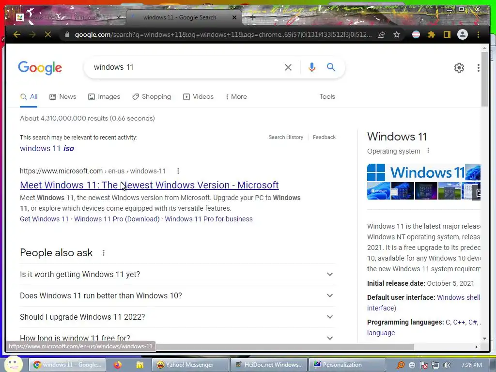
Task: Open the Windows shell link
Action: [x=458, y=297]
